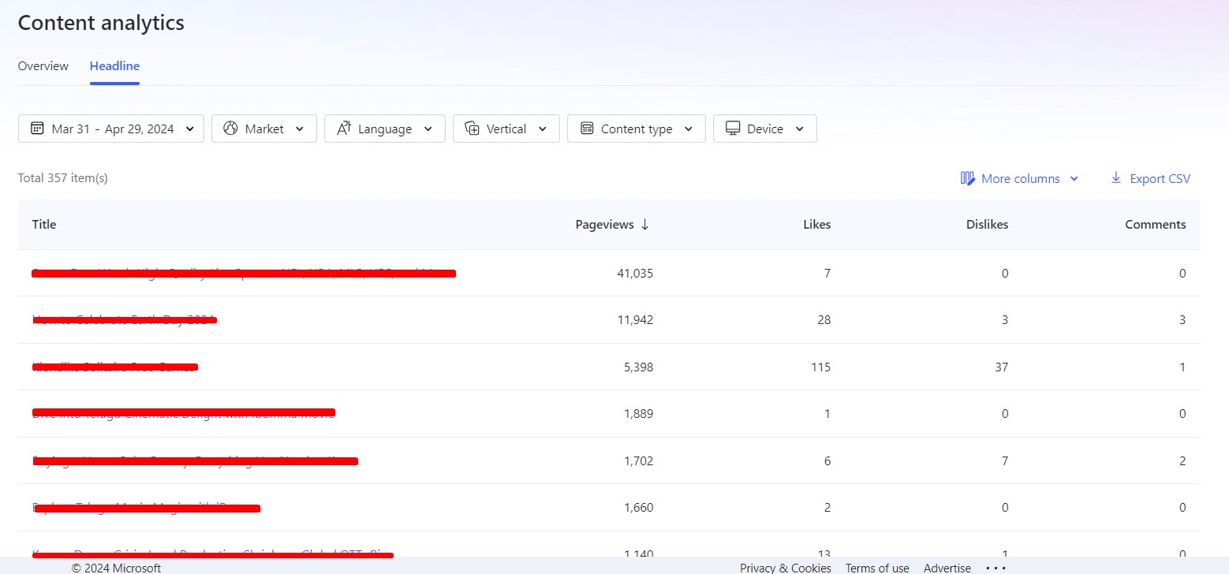Click the calendar icon in date filter
1229x574 pixels.
click(x=37, y=129)
